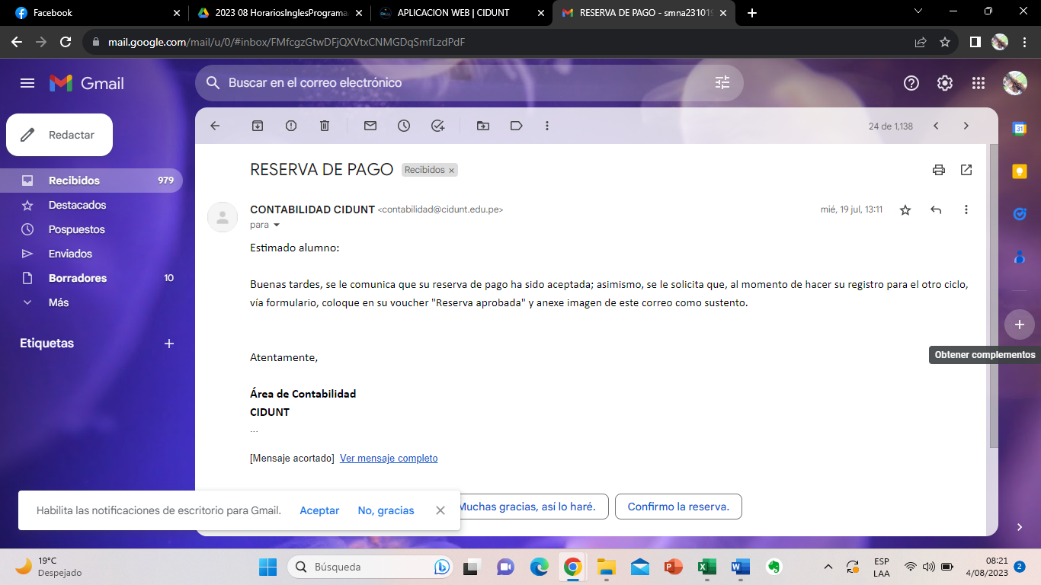Move the email to a folder
This screenshot has height=585, width=1041.
coord(483,126)
